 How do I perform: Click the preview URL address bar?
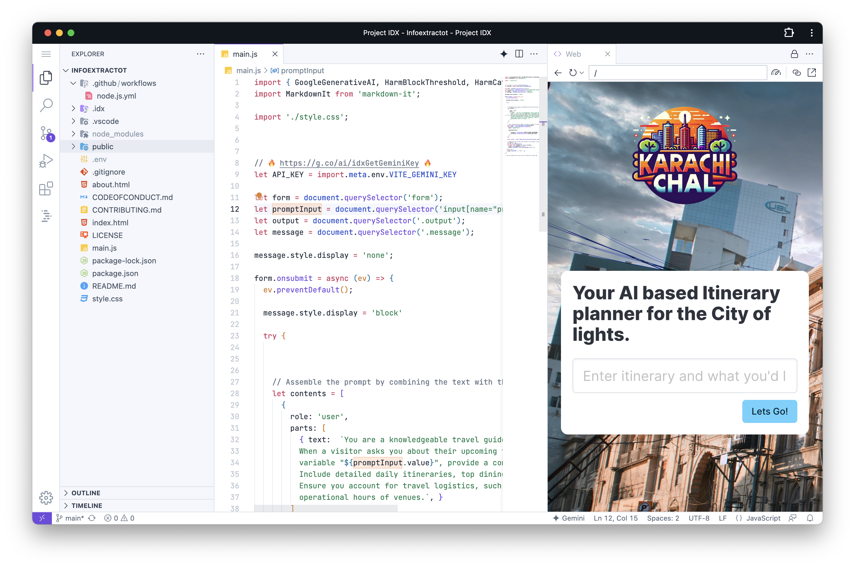pyautogui.click(x=677, y=73)
